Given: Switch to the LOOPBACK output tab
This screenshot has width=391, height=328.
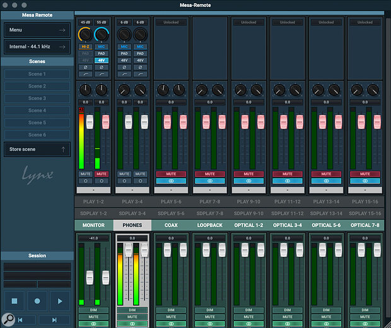Looking at the screenshot, I should pos(210,225).
